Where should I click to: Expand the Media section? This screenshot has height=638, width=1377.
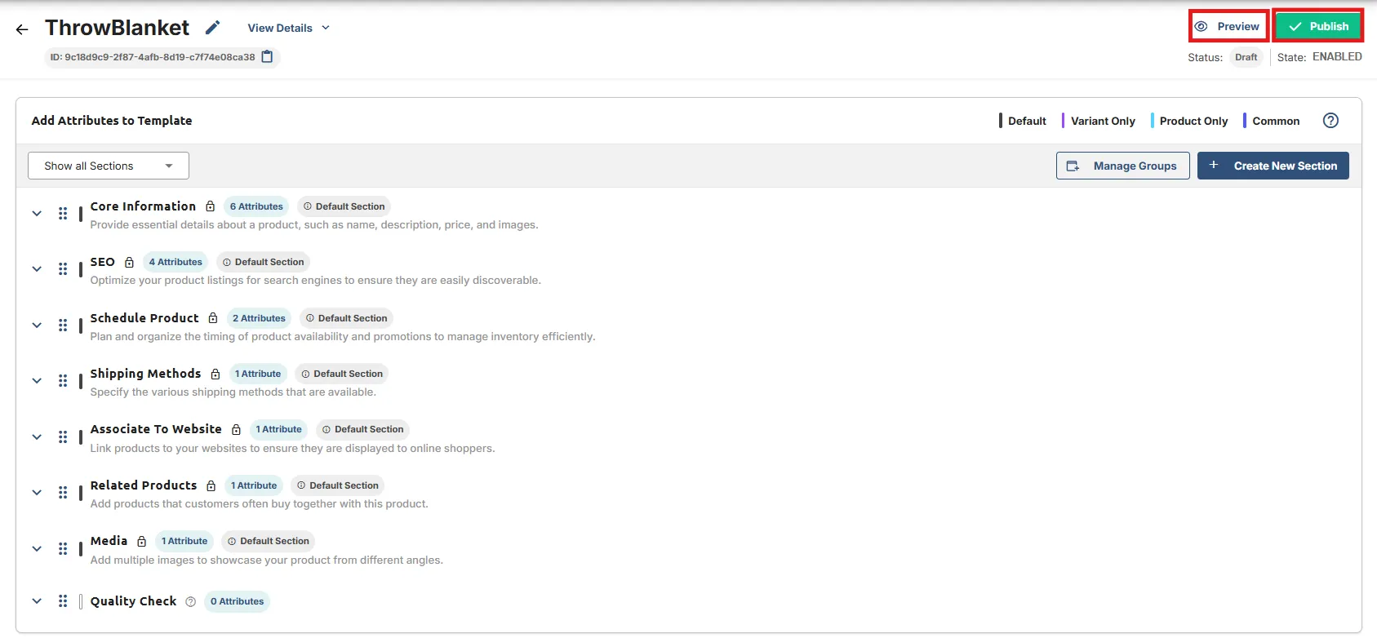click(x=37, y=549)
